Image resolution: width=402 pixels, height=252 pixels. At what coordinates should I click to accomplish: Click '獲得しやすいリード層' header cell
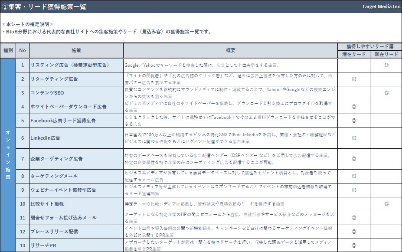click(370, 46)
